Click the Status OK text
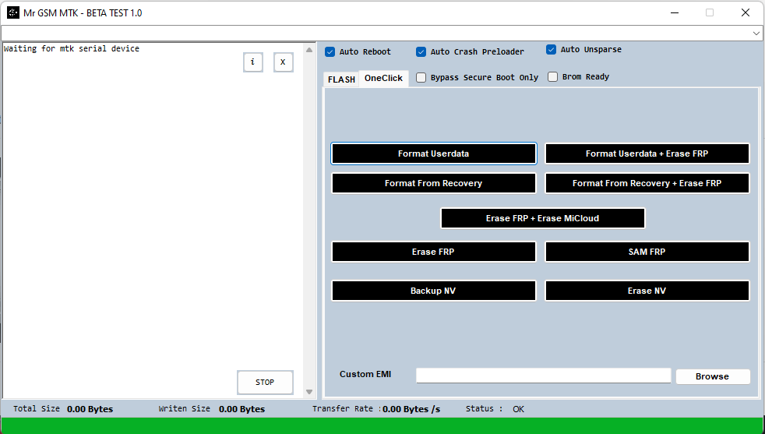Image resolution: width=765 pixels, height=434 pixels. tap(518, 409)
